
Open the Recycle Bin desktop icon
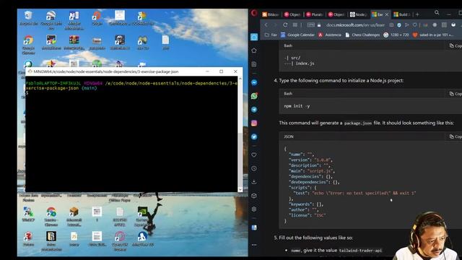click(29, 17)
